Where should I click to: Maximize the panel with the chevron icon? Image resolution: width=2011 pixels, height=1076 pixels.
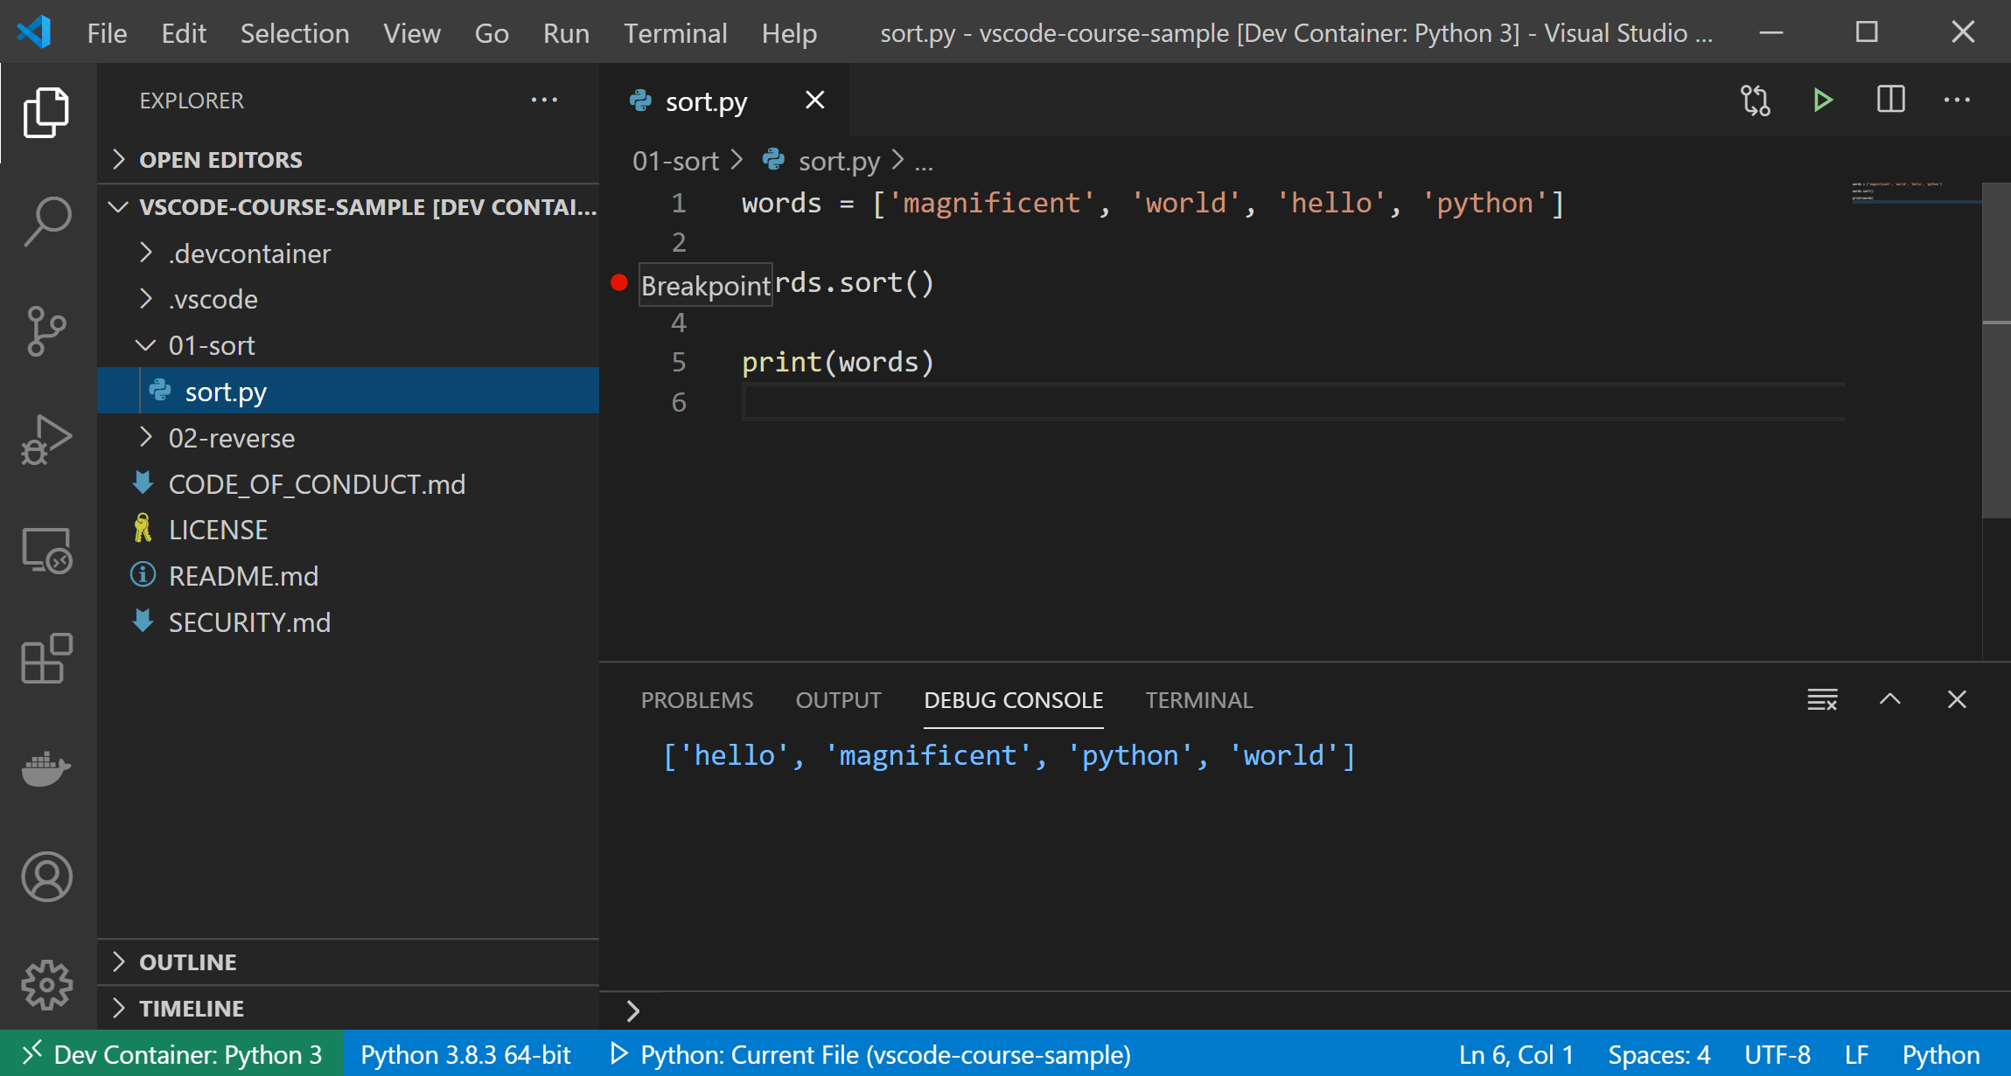(x=1890, y=699)
